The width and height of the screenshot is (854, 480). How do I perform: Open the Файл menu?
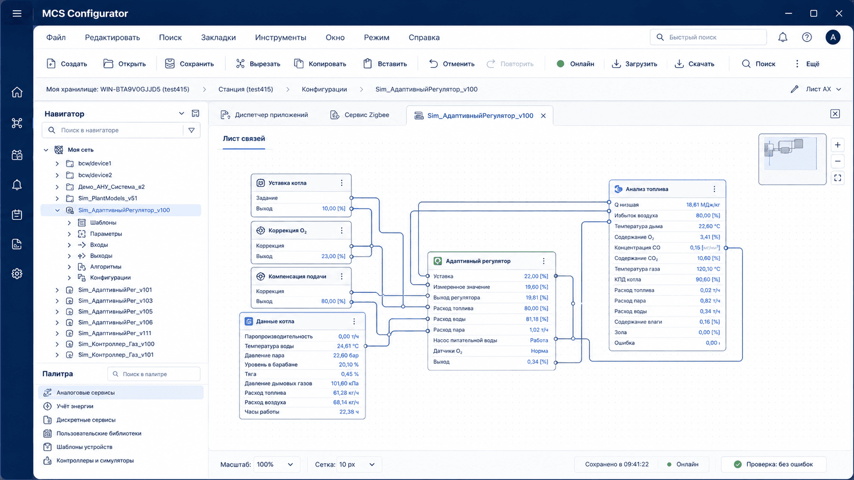(56, 37)
